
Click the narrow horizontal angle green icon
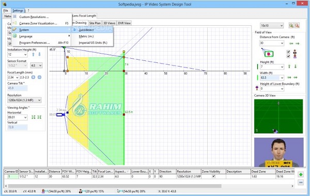tap(39, 117)
